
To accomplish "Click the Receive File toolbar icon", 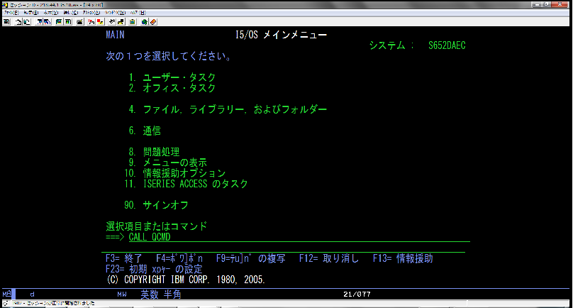I will coord(48,21).
